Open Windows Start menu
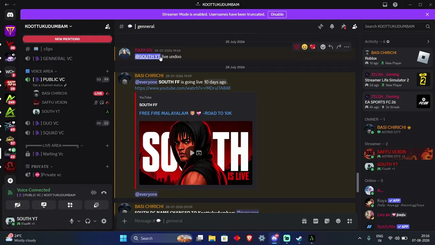435x245 pixels. (x=123, y=239)
